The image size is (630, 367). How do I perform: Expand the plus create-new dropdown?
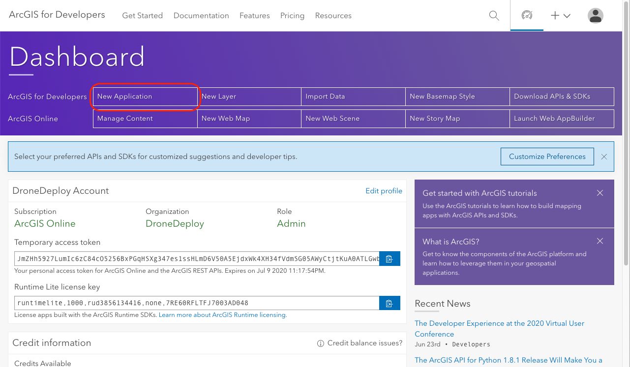(x=560, y=16)
